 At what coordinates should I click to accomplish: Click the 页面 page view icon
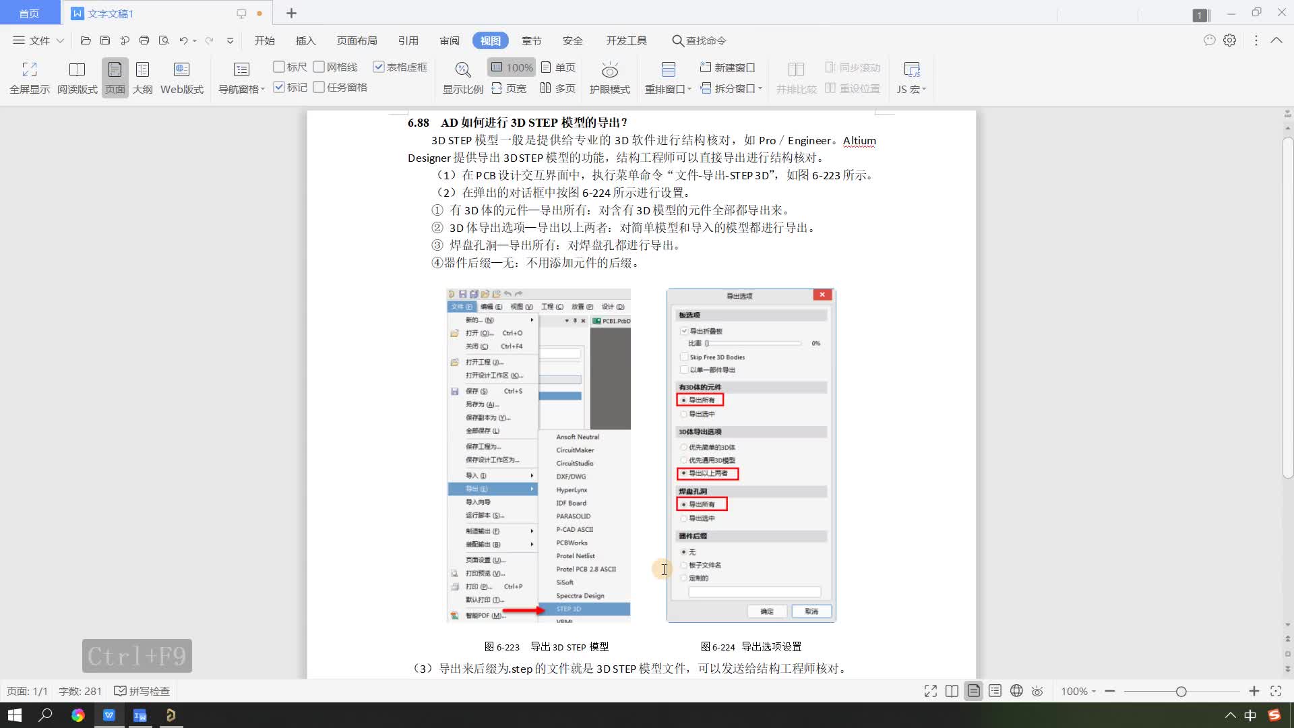(115, 78)
